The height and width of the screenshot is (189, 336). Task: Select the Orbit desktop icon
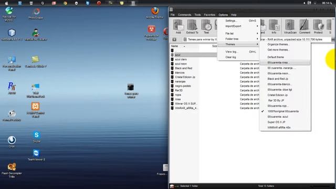(12, 142)
